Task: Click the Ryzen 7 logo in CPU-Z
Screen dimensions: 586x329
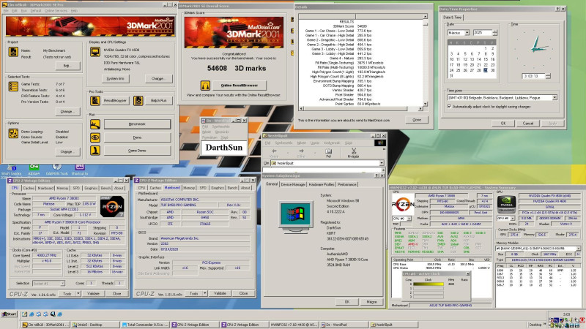Action: click(x=112, y=206)
